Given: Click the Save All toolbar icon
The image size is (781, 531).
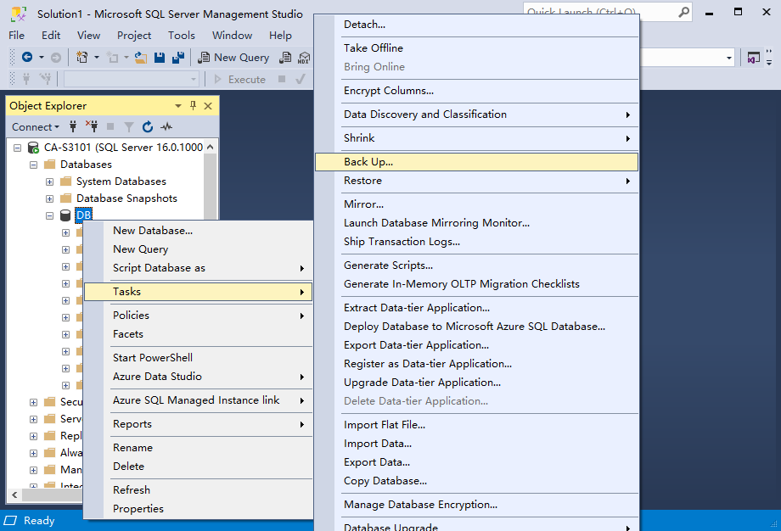Looking at the screenshot, I should tap(177, 58).
